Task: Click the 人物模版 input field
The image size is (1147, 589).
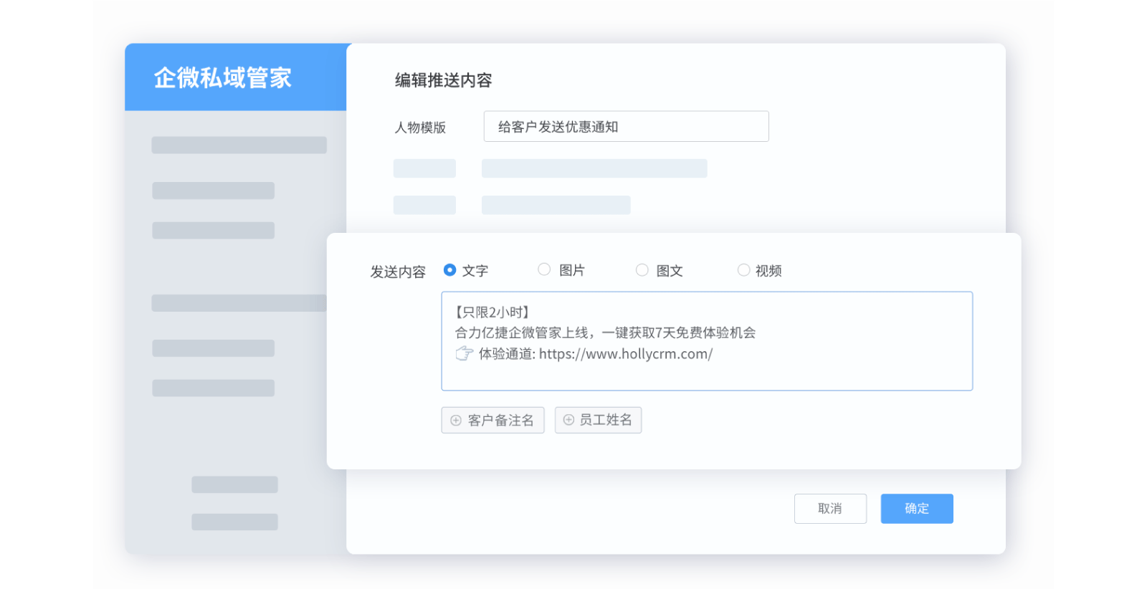Action: pos(626,126)
